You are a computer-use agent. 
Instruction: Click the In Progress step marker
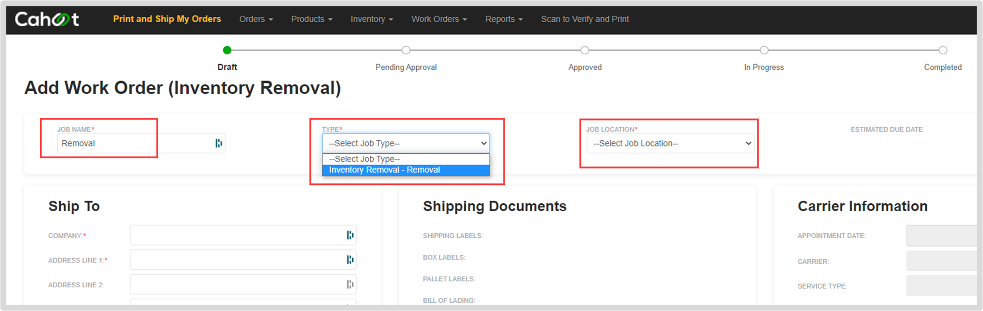click(x=764, y=50)
